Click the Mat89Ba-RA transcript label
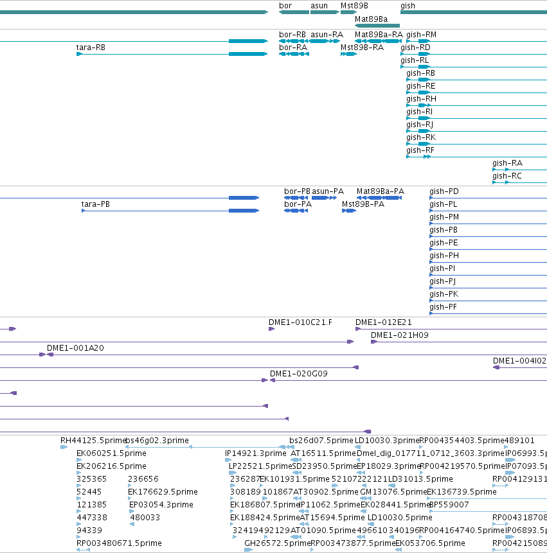This screenshot has width=547, height=553. click(379, 35)
